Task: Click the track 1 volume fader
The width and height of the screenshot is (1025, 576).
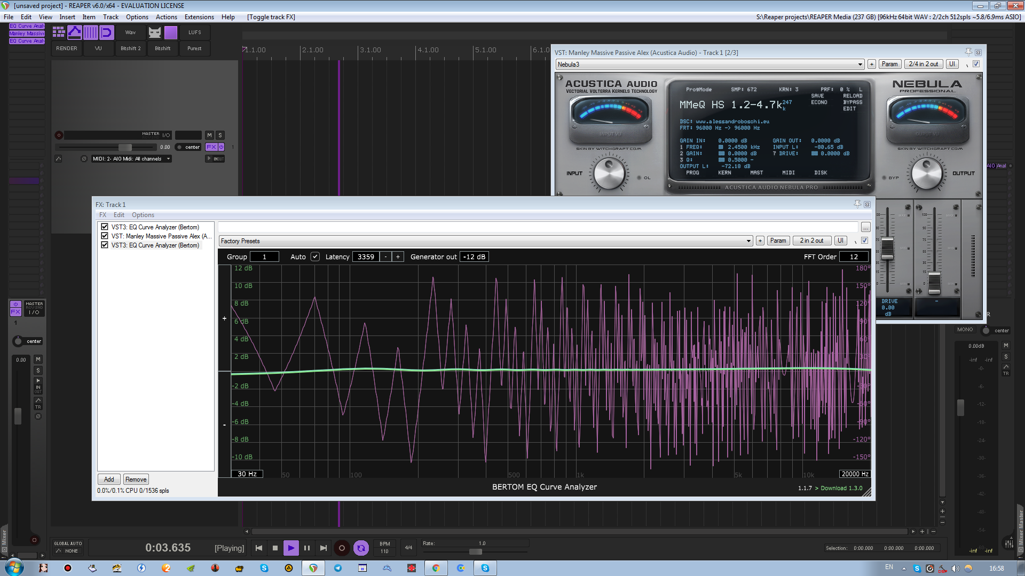Action: pyautogui.click(x=125, y=147)
